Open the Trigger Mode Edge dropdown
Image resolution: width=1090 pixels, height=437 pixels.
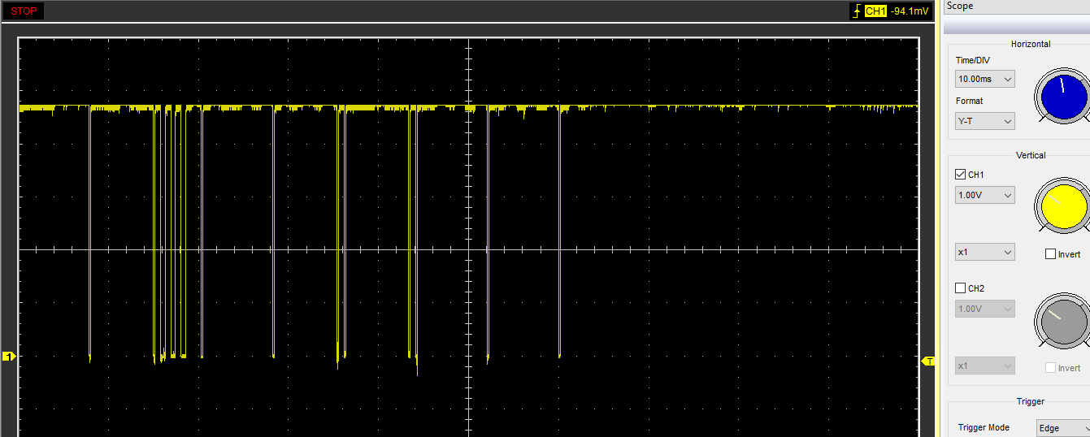pos(1063,428)
